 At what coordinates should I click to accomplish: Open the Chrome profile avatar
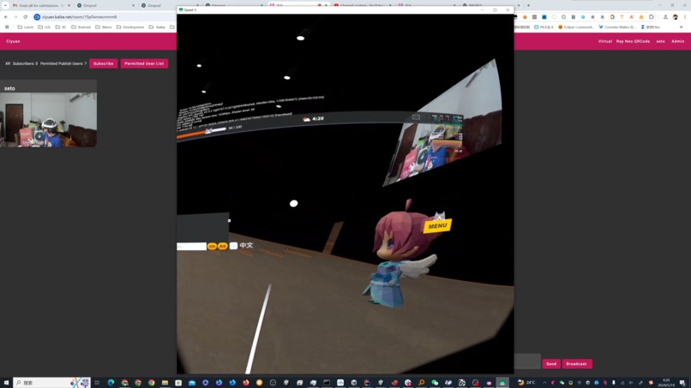(675, 17)
